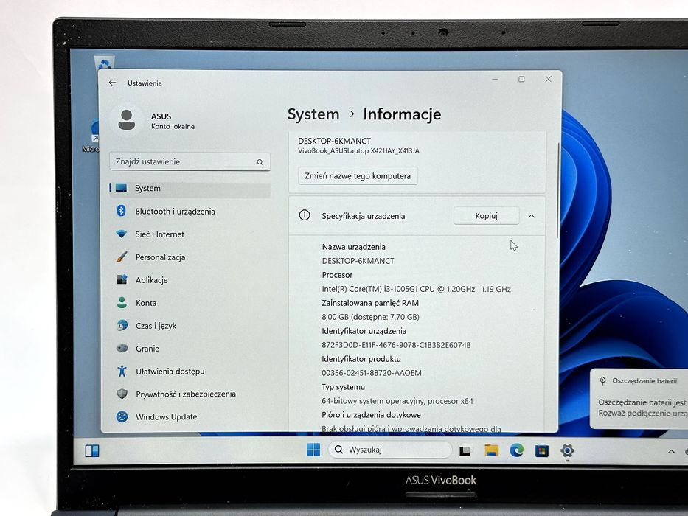
Task: Select device ID 872F3D0D-E11F-4676-9078-C1B3B2E6074B
Action: pos(396,345)
